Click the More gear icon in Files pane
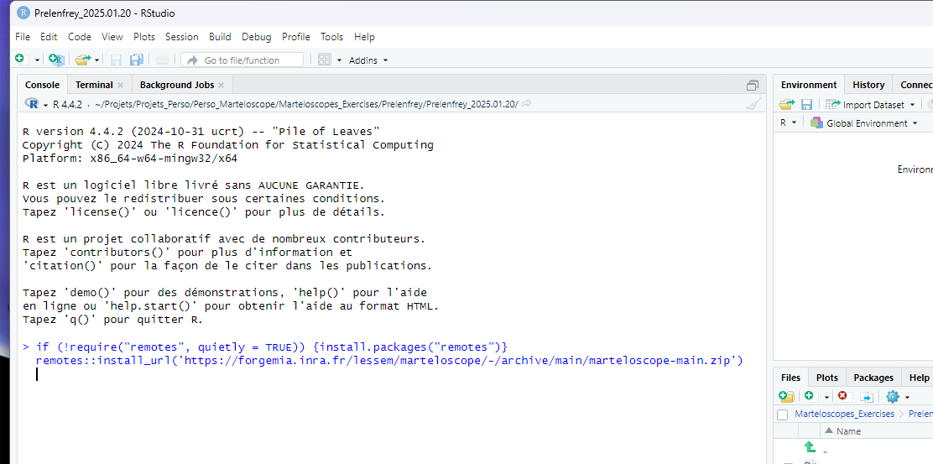This screenshot has height=464, width=933. click(892, 396)
